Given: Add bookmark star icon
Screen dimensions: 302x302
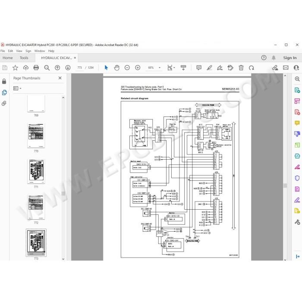Looking at the screenshot, I should (15, 68).
